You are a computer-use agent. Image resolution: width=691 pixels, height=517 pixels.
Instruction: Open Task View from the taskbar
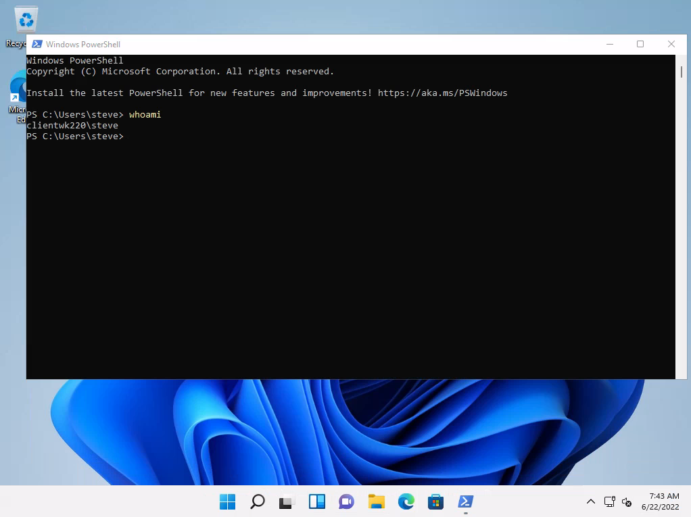287,501
